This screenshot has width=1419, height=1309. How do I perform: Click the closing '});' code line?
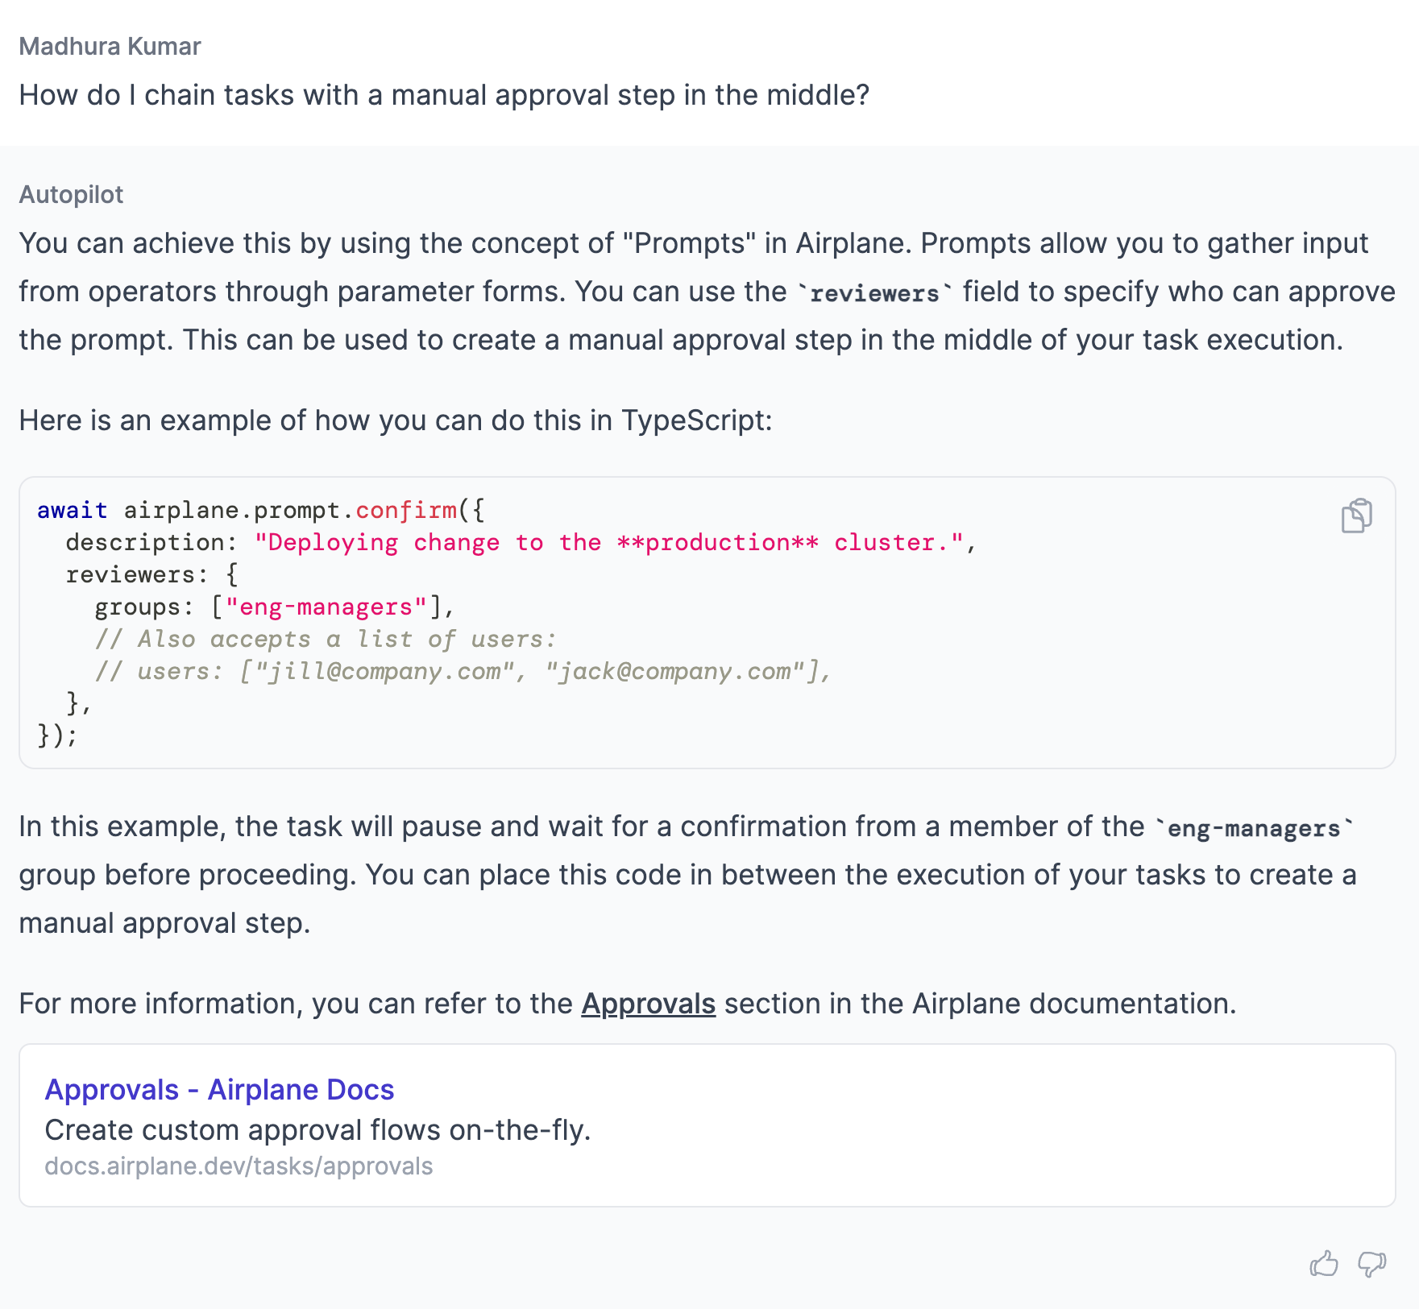coord(57,735)
